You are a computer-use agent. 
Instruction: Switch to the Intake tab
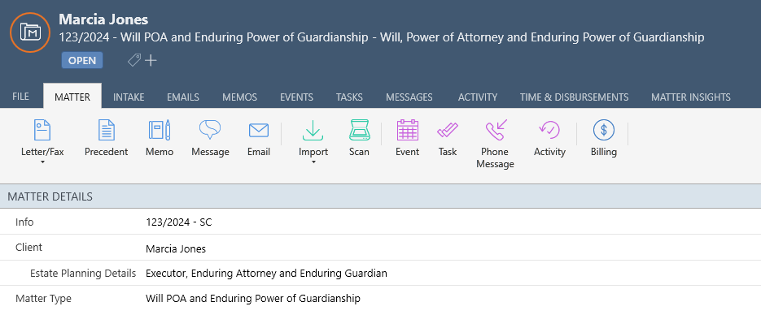click(x=129, y=97)
